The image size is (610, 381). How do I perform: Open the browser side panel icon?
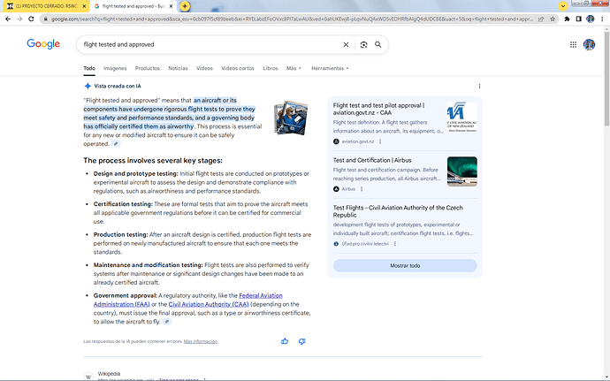click(x=579, y=19)
